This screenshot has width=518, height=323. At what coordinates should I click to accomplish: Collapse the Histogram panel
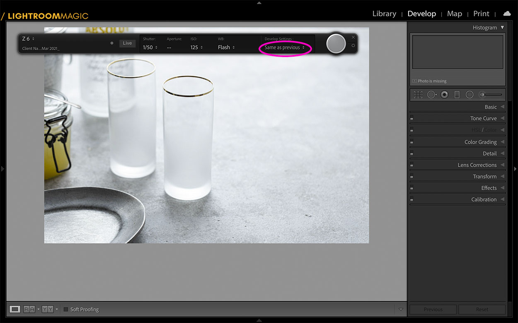pyautogui.click(x=502, y=27)
